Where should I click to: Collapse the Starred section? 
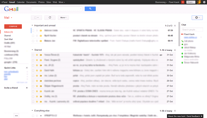32,50
